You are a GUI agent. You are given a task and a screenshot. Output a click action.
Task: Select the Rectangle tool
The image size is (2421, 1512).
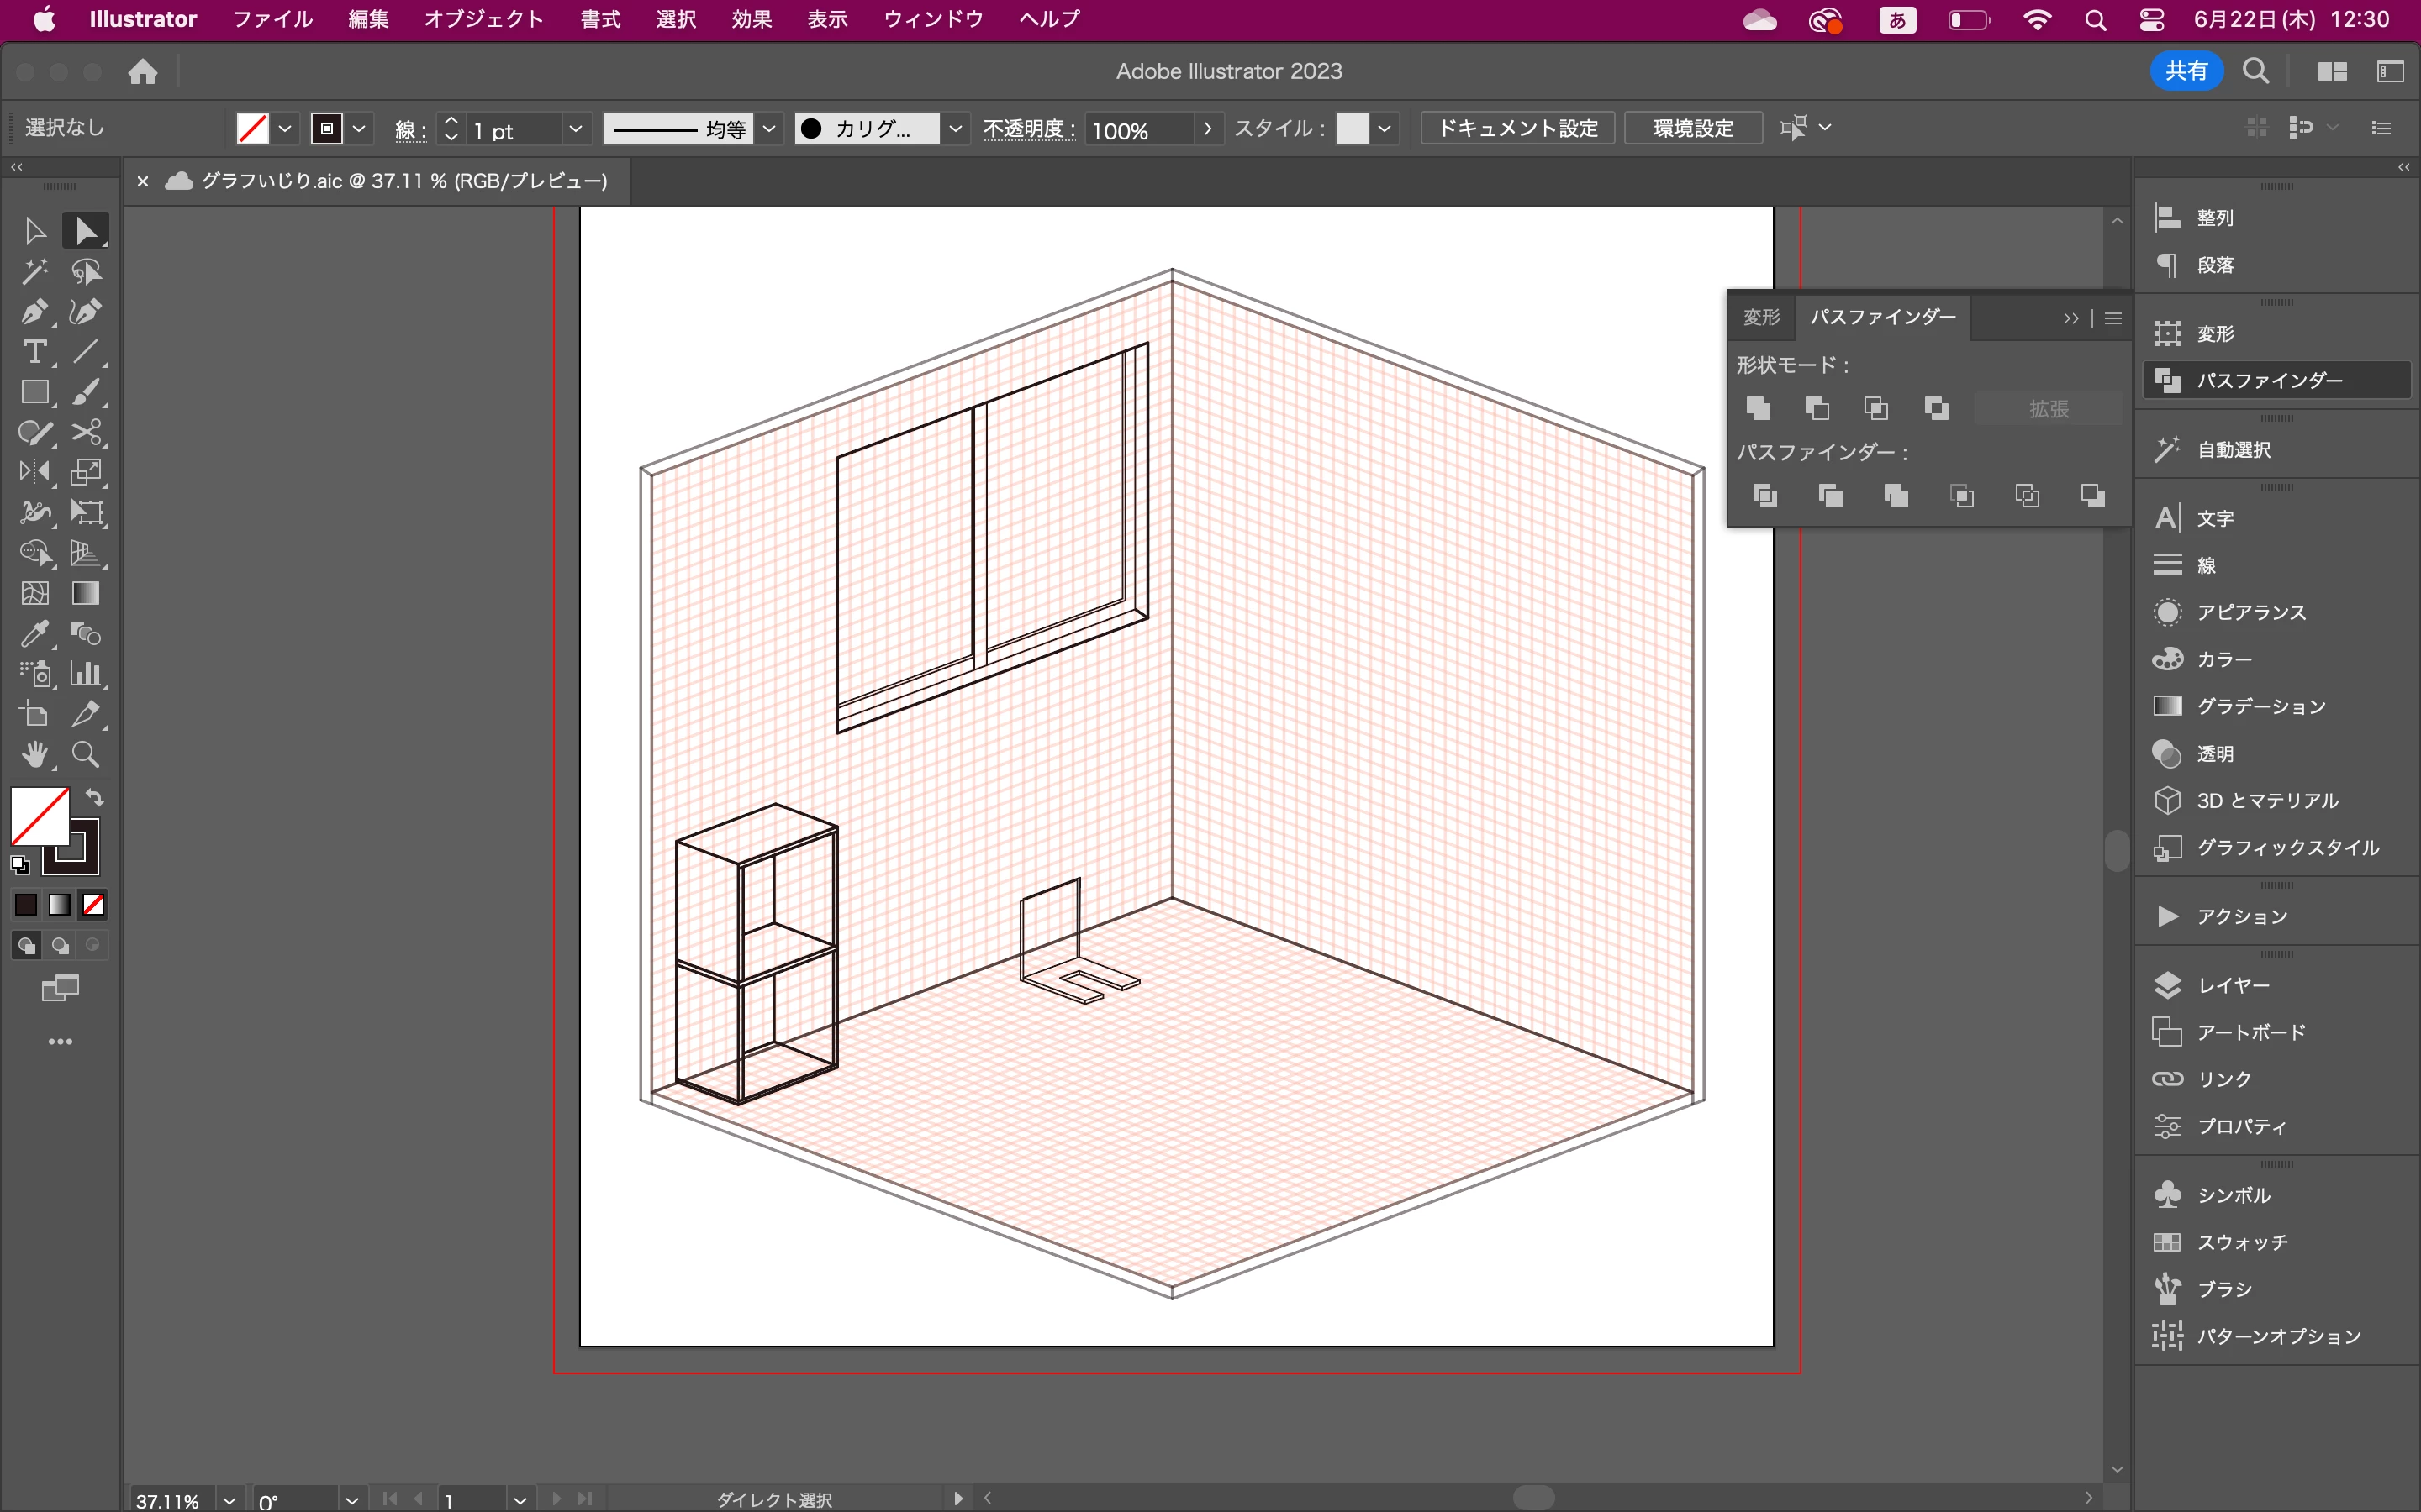coord(34,392)
